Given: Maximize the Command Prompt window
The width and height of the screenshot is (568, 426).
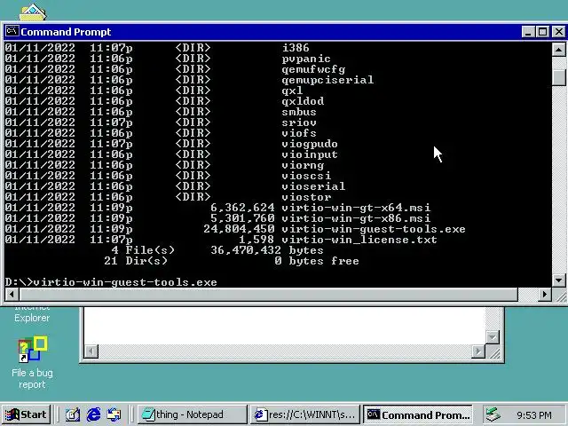Looking at the screenshot, I should coord(542,32).
